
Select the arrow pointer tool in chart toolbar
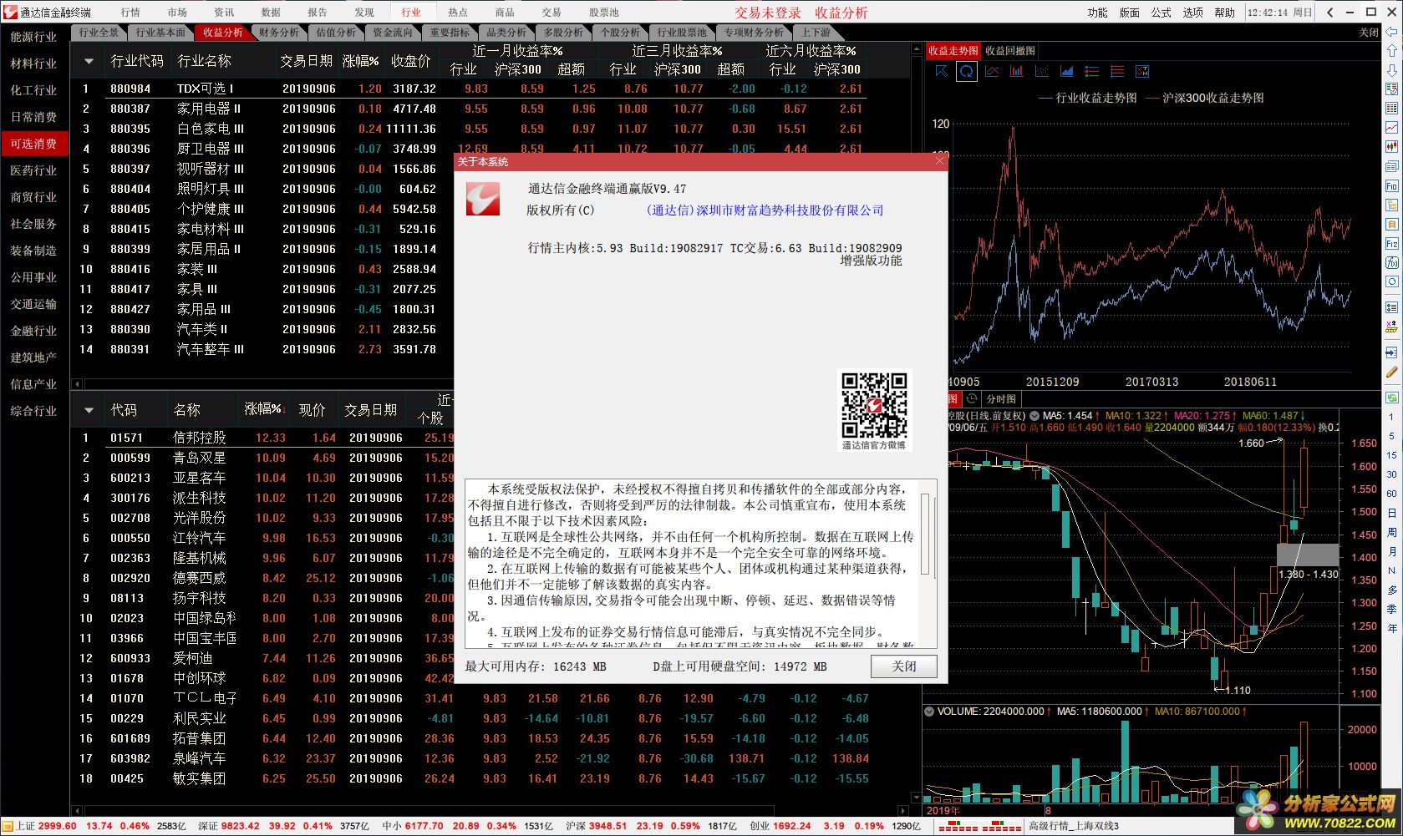point(941,71)
